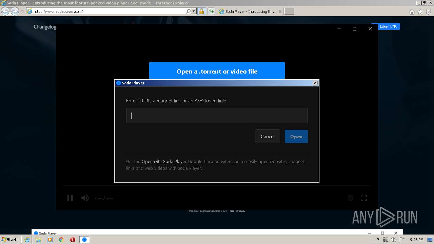Open the system volume tray icon
The height and width of the screenshot is (244, 434).
pos(393,240)
